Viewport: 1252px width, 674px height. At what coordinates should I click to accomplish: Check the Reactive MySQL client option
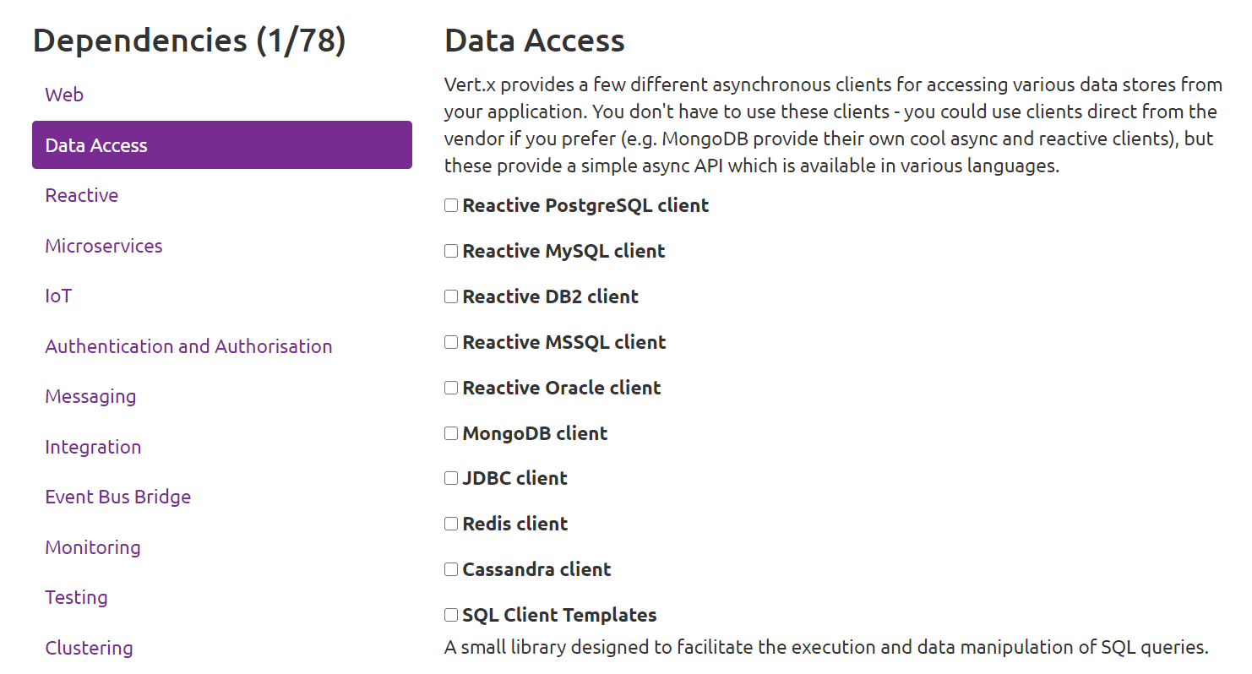tap(451, 251)
